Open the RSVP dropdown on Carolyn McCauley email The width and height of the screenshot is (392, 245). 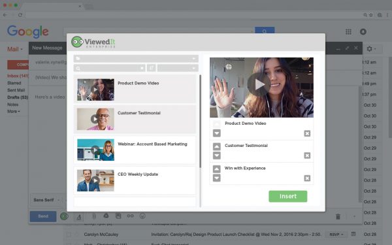click(336, 235)
